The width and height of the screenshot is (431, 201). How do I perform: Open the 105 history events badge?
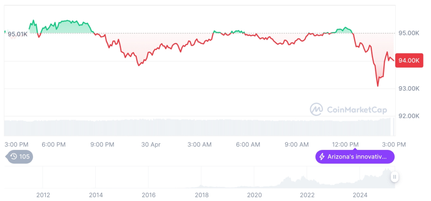click(x=20, y=156)
